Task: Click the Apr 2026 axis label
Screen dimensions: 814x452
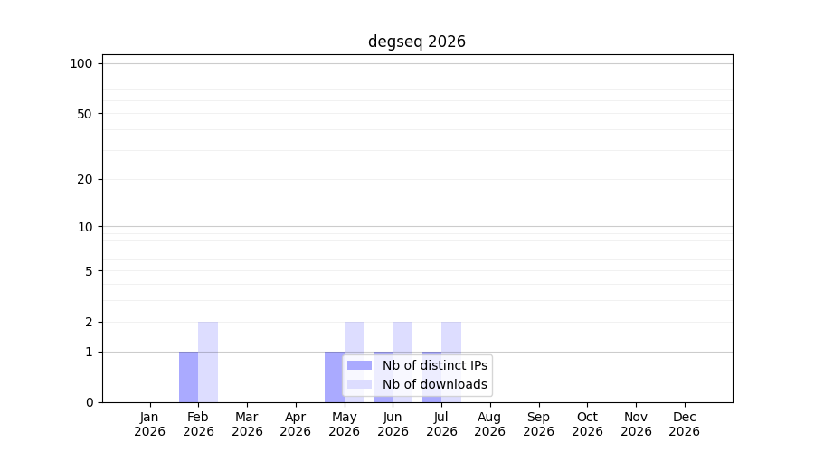Action: pos(296,424)
